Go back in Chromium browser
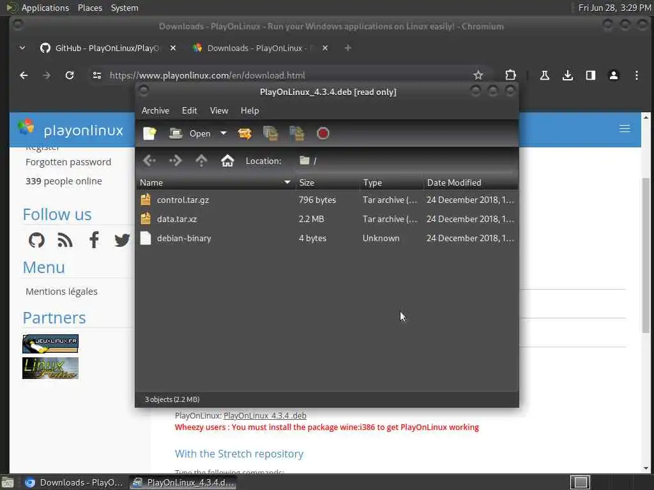This screenshot has width=654, height=490. tap(24, 75)
